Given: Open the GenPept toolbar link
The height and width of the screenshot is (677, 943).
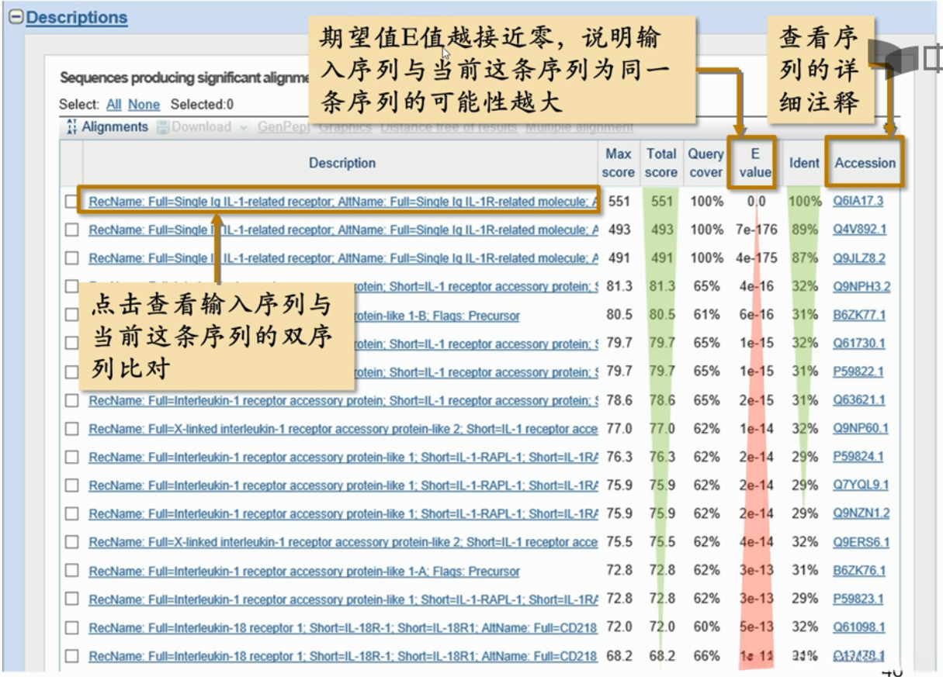Looking at the screenshot, I should point(283,127).
